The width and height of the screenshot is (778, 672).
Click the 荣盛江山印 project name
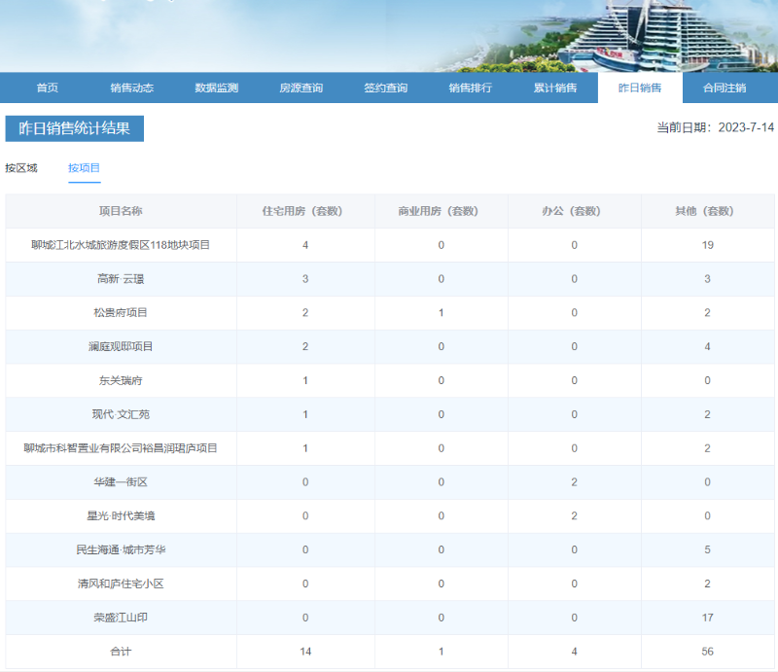121,618
